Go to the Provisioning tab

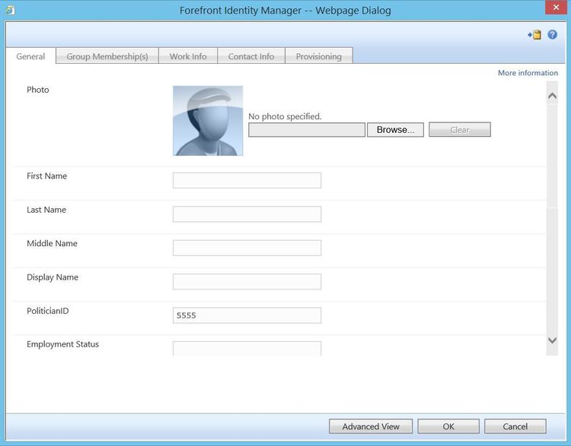319,56
